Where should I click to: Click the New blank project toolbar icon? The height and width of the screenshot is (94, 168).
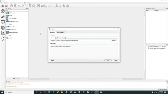(3, 6)
